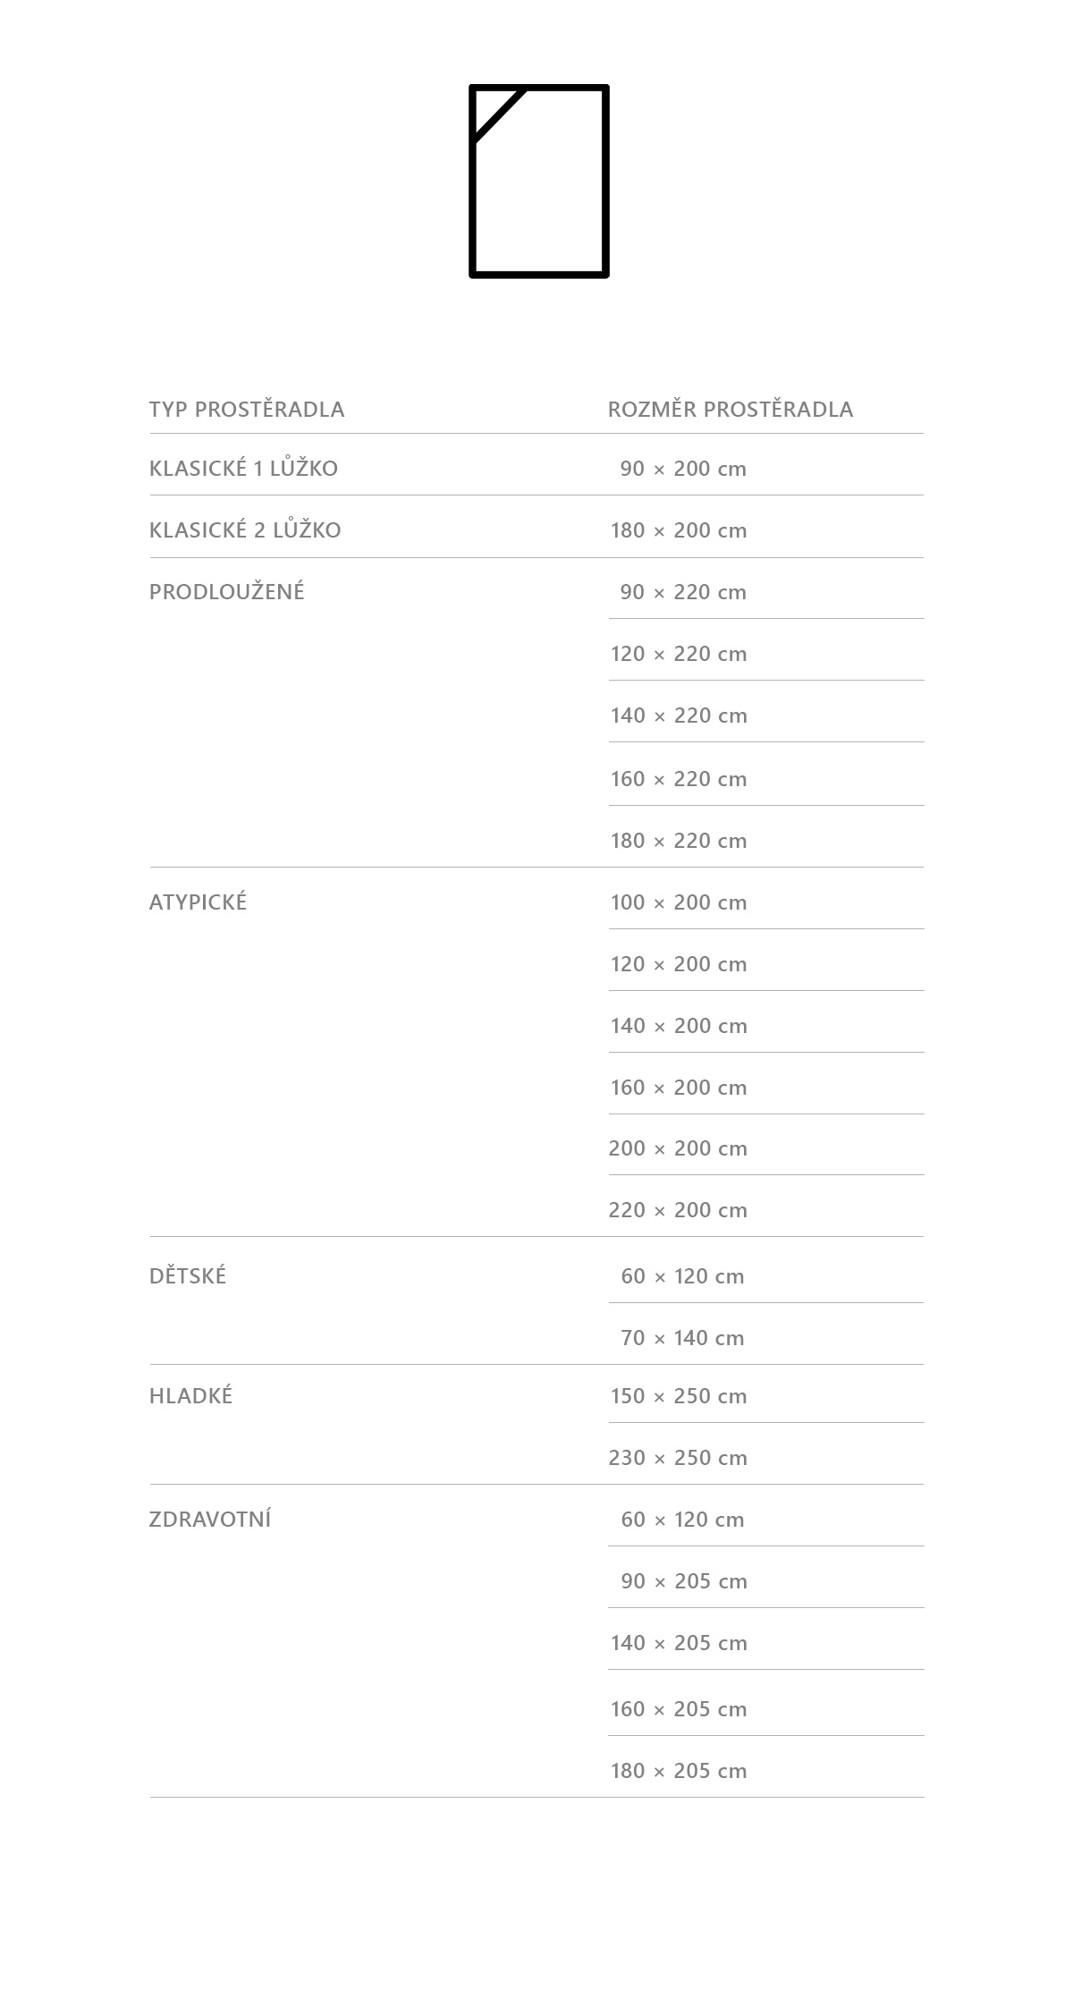
Task: Click the KLASICKÉ 2 LŮŽKO row label
Action: point(245,529)
